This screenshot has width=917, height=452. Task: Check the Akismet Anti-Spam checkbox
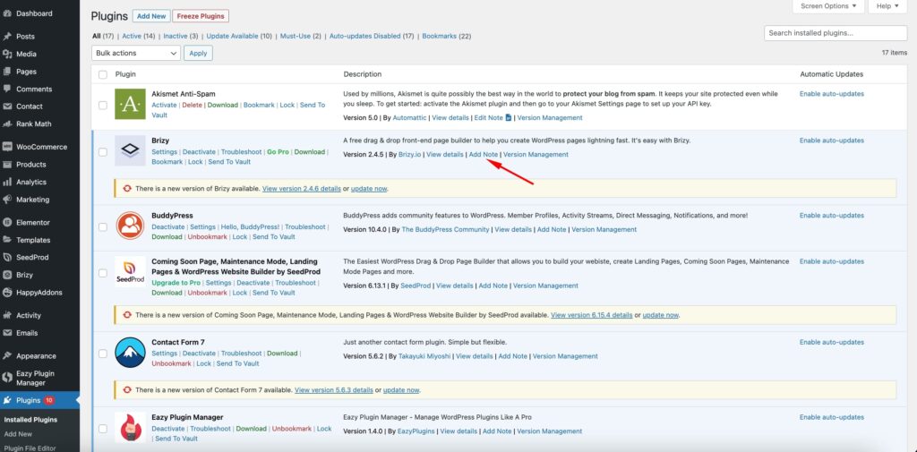click(x=103, y=106)
